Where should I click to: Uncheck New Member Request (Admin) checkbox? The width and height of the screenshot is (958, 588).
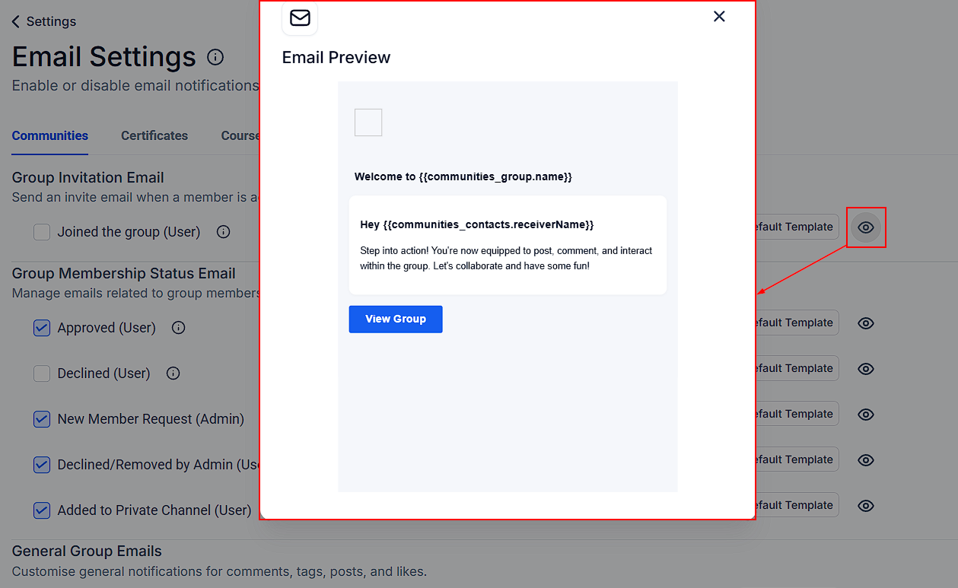(x=42, y=419)
